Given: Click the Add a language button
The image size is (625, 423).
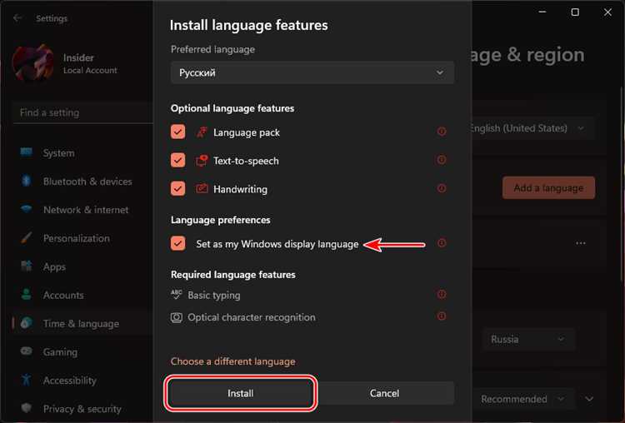Looking at the screenshot, I should click(548, 187).
